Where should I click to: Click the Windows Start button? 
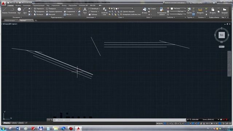point(3,128)
